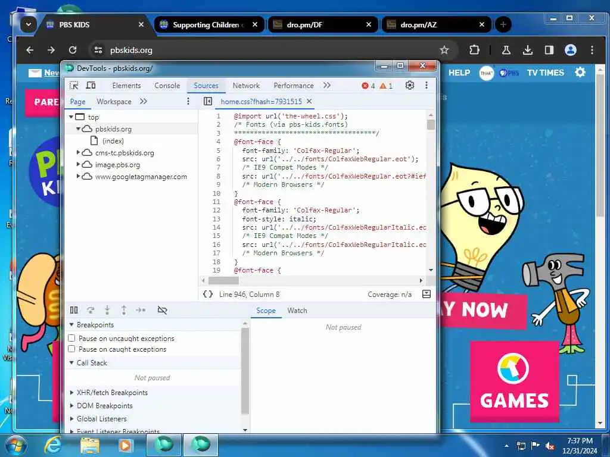Open the DevTools customize three-dot menu

point(427,85)
